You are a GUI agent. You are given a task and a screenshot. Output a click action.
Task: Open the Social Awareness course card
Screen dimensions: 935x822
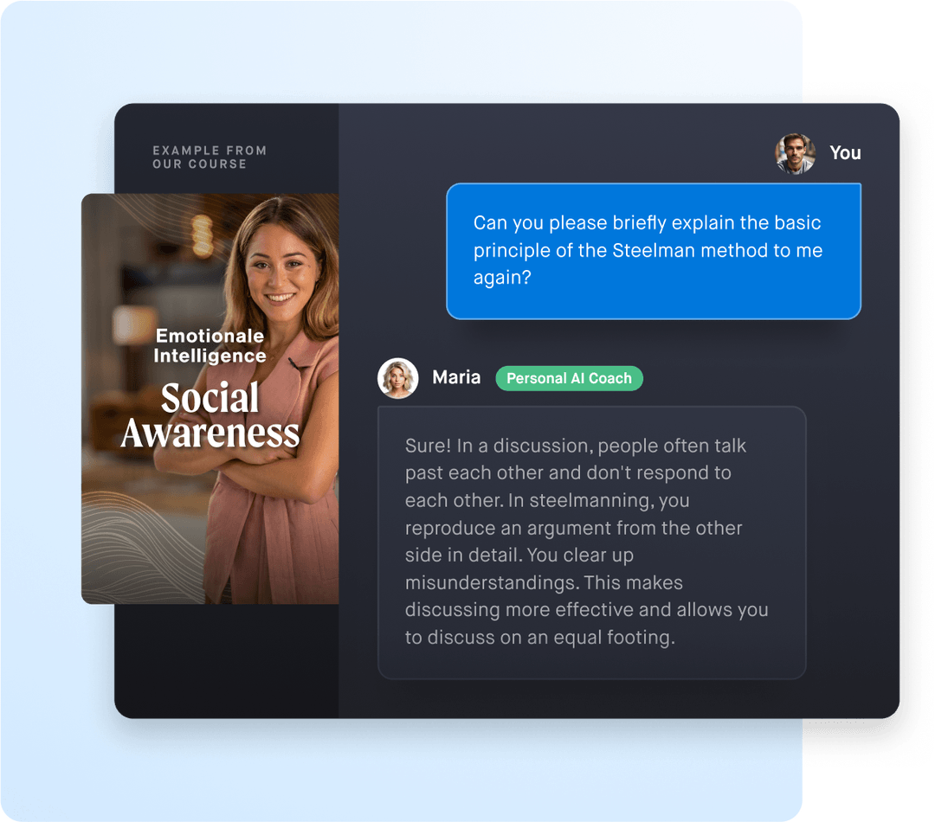[x=210, y=398]
